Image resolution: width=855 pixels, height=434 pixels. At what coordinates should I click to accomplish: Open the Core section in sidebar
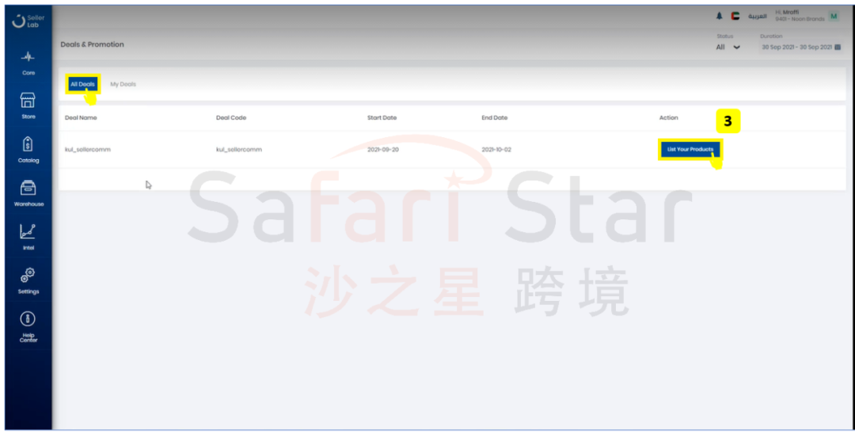28,63
